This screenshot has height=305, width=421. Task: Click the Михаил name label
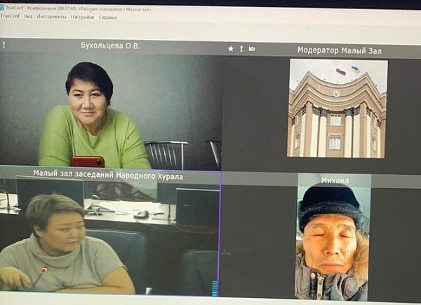335,180
